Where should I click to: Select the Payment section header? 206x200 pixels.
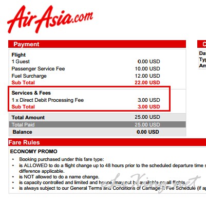[x=97, y=44]
